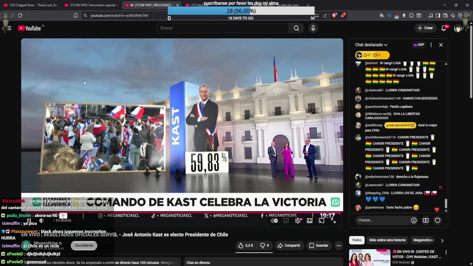Bookmark this page from the address bar
This screenshot has height=266, width=473.
75,16
